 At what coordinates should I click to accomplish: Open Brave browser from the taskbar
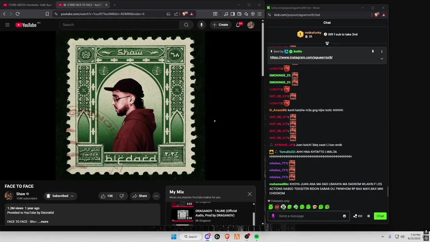point(227,237)
